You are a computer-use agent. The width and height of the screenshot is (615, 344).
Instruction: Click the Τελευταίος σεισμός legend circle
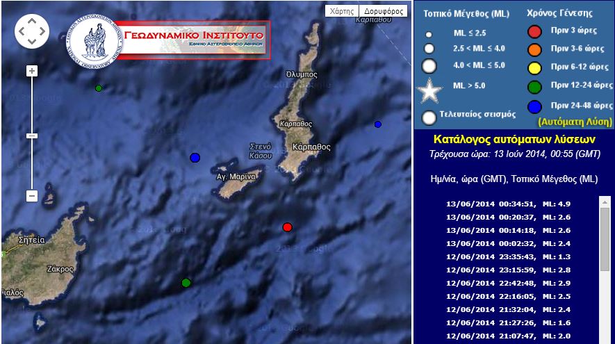[429, 117]
